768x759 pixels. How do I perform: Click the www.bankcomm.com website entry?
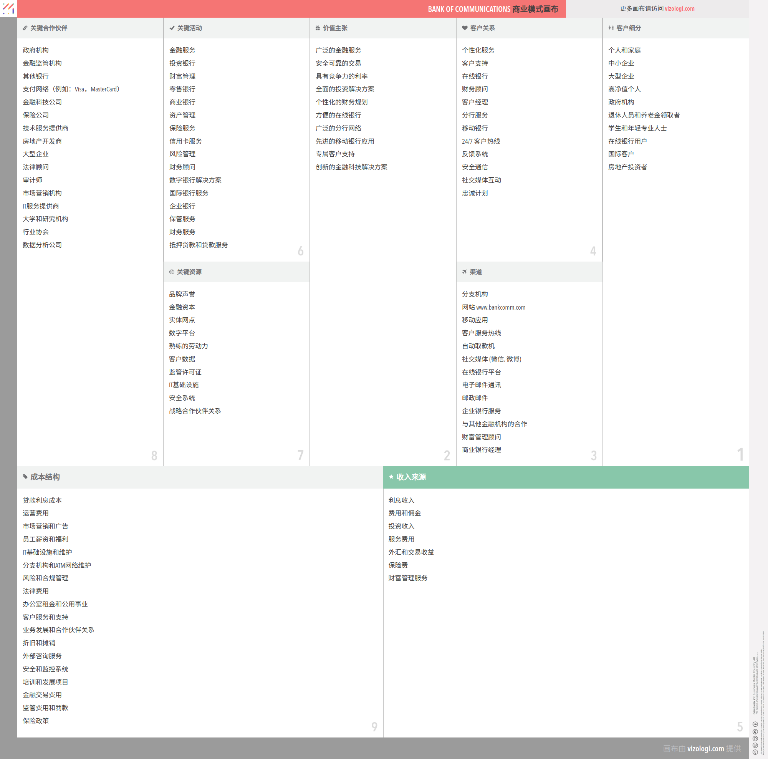500,307
